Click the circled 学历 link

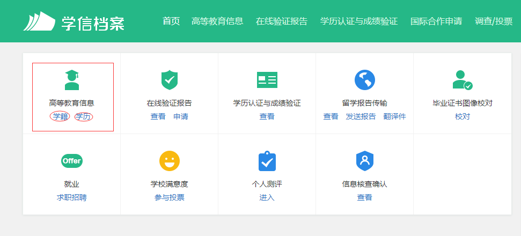[x=83, y=116]
